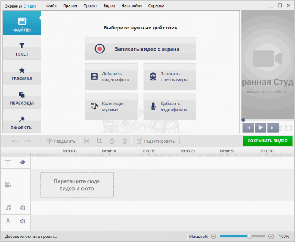Mute the microphone track speaker
This screenshot has width=295, height=242.
23,221
